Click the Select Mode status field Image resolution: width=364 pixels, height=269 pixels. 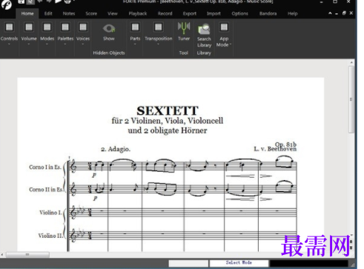[239, 263]
